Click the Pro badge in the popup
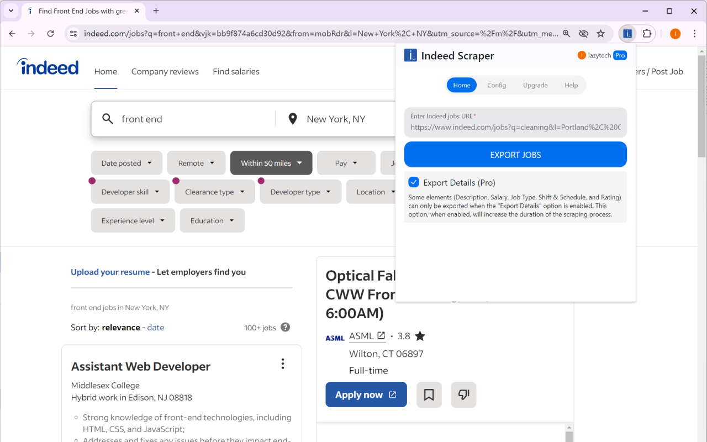Screen dimensions: 707x442 point(620,55)
